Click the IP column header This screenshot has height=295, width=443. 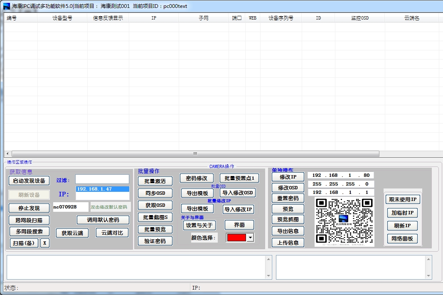coord(154,18)
